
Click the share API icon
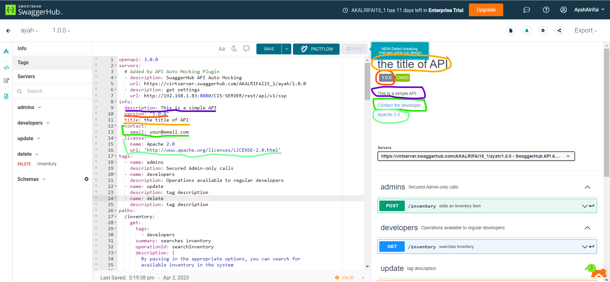point(559,31)
